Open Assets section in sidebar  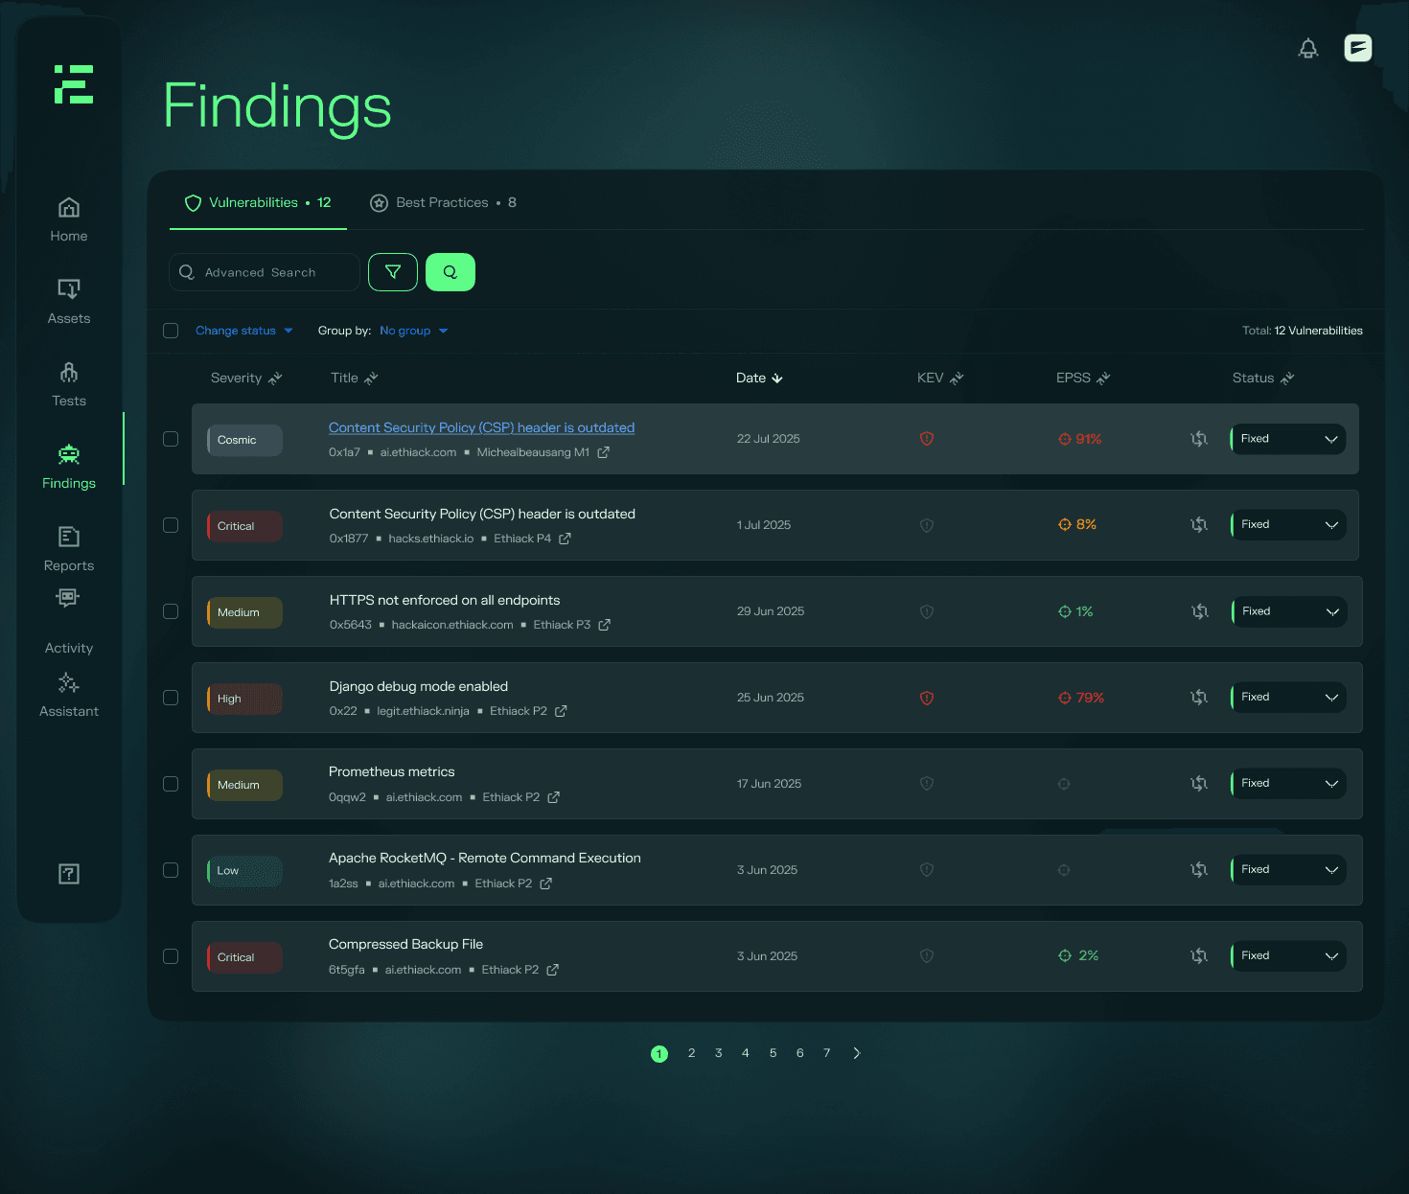[x=69, y=302]
